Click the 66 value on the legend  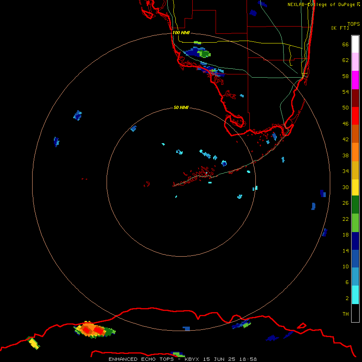(346, 44)
